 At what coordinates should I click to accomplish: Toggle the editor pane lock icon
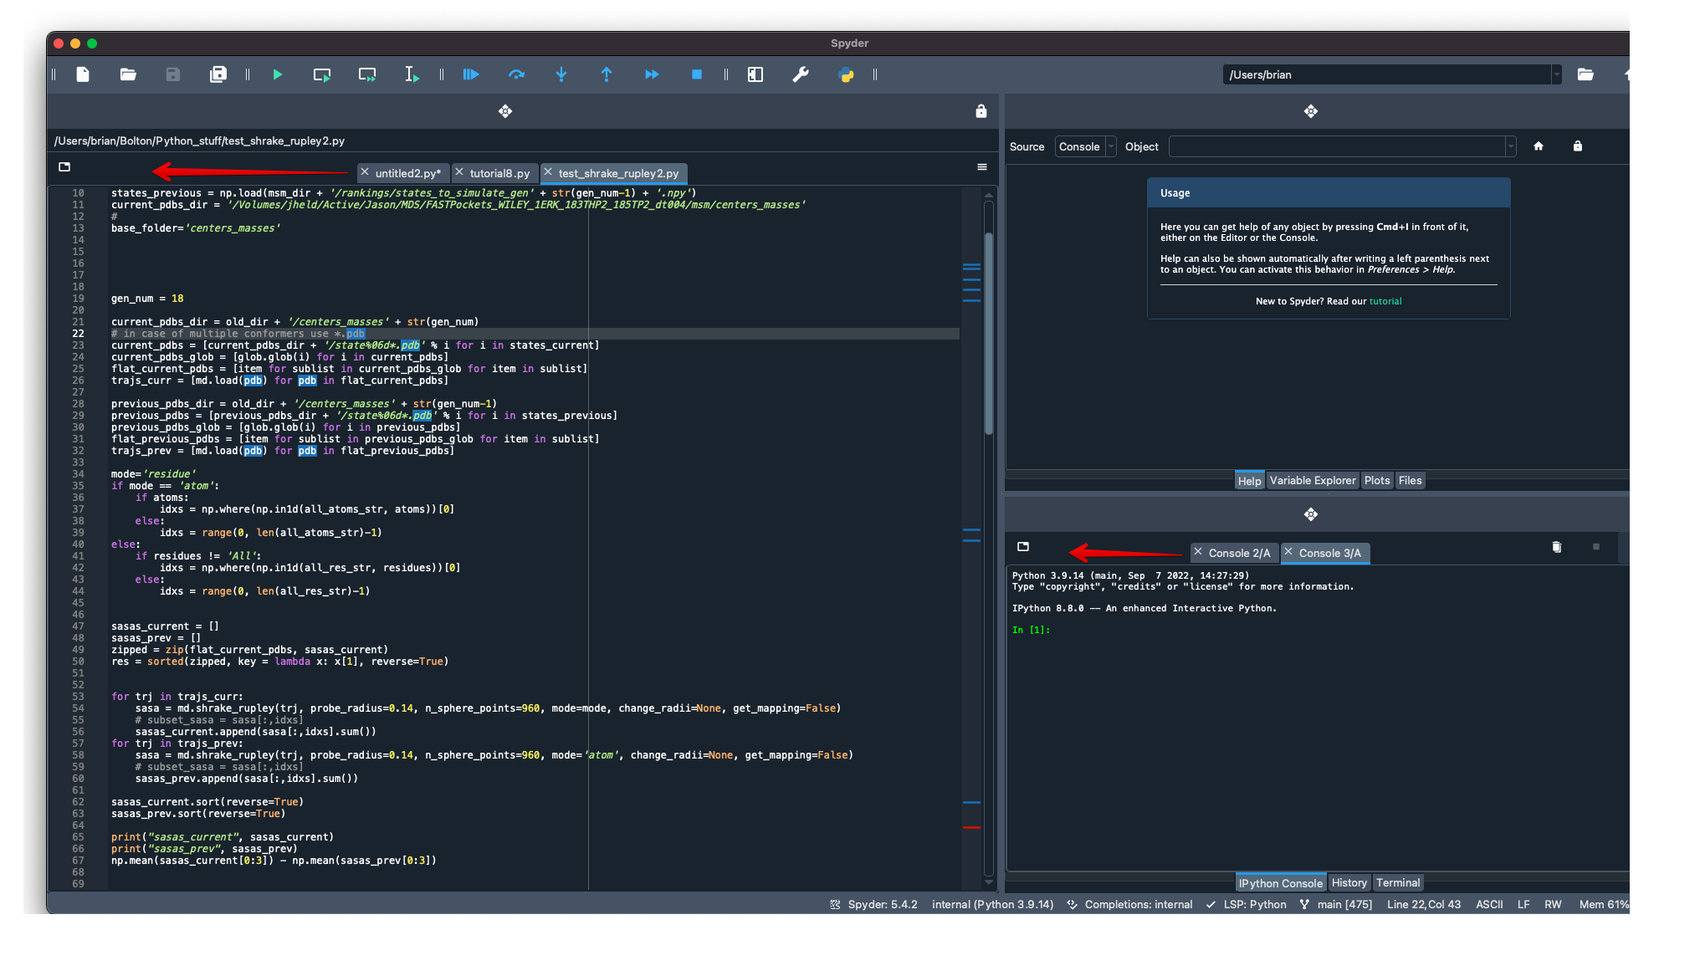981,111
